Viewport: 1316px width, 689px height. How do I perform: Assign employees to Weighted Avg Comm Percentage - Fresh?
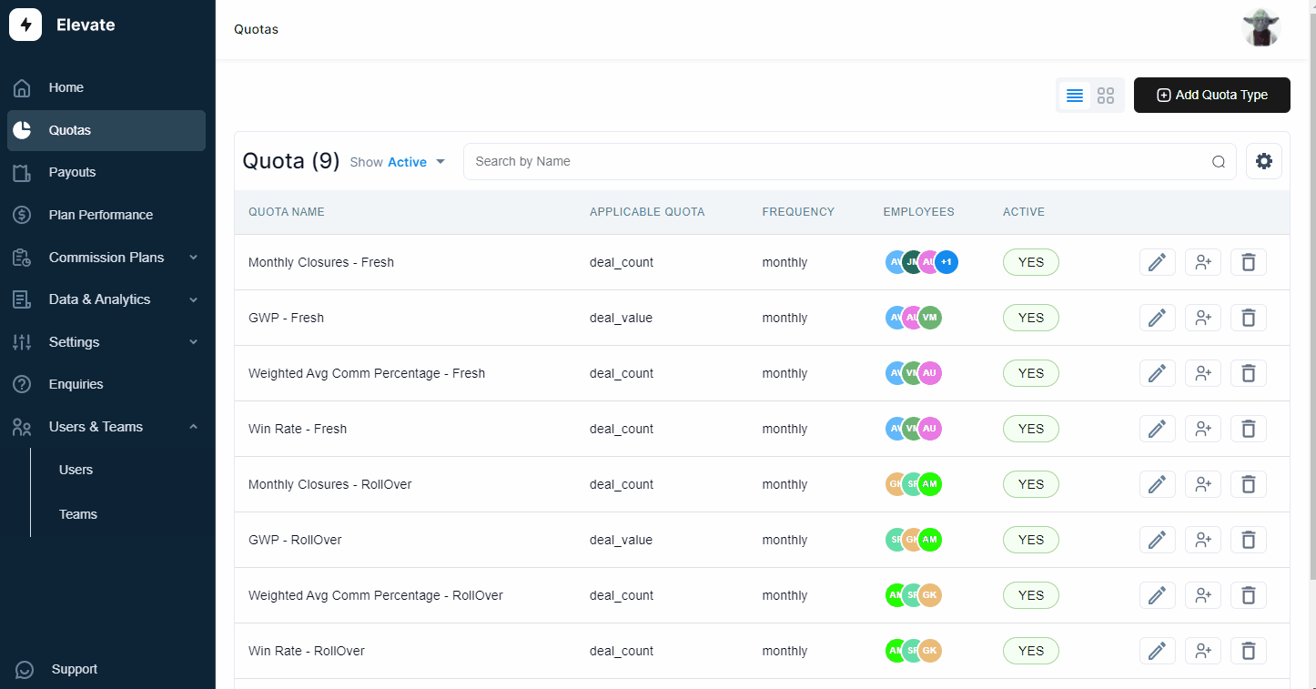click(1203, 373)
